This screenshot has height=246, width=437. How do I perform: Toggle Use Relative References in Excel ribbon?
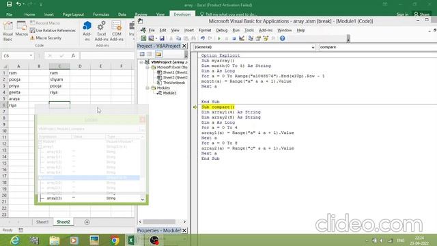coord(53,30)
